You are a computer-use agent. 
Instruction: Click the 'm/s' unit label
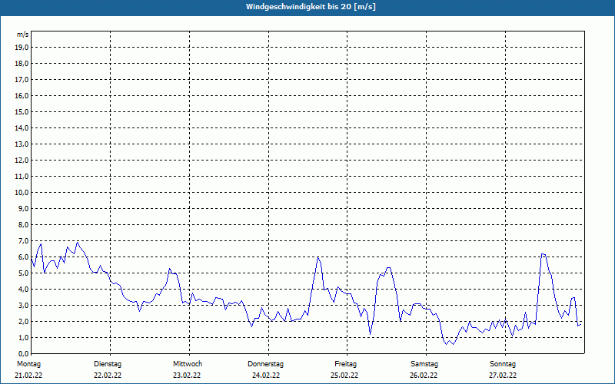pos(23,35)
